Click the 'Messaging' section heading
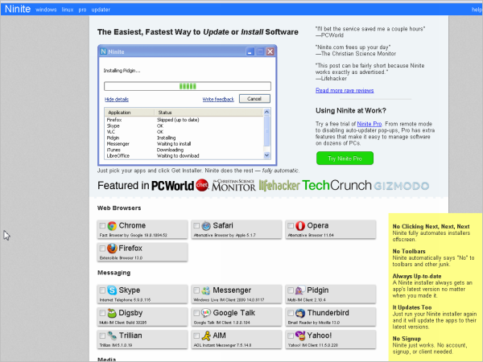483x362 pixels. coord(114,273)
